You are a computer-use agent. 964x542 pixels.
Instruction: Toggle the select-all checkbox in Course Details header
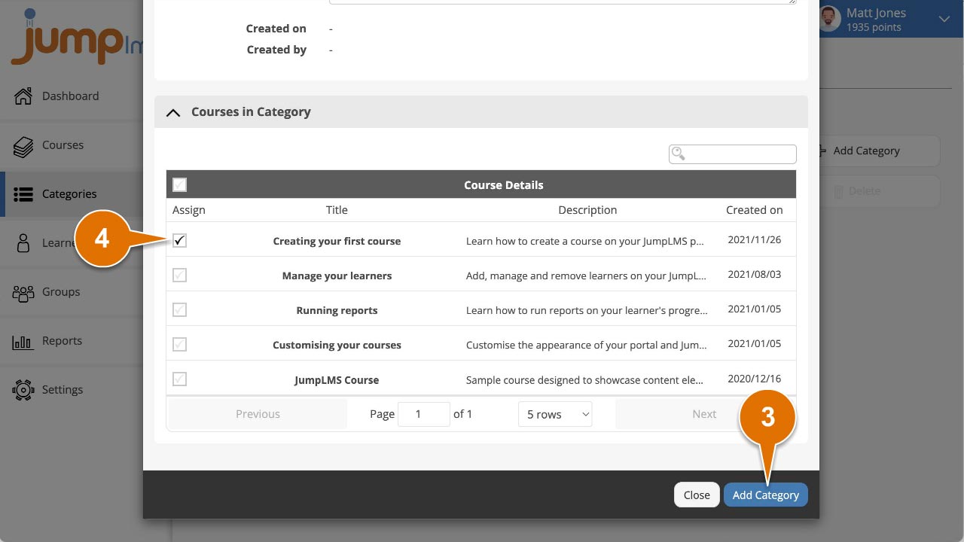pyautogui.click(x=179, y=184)
